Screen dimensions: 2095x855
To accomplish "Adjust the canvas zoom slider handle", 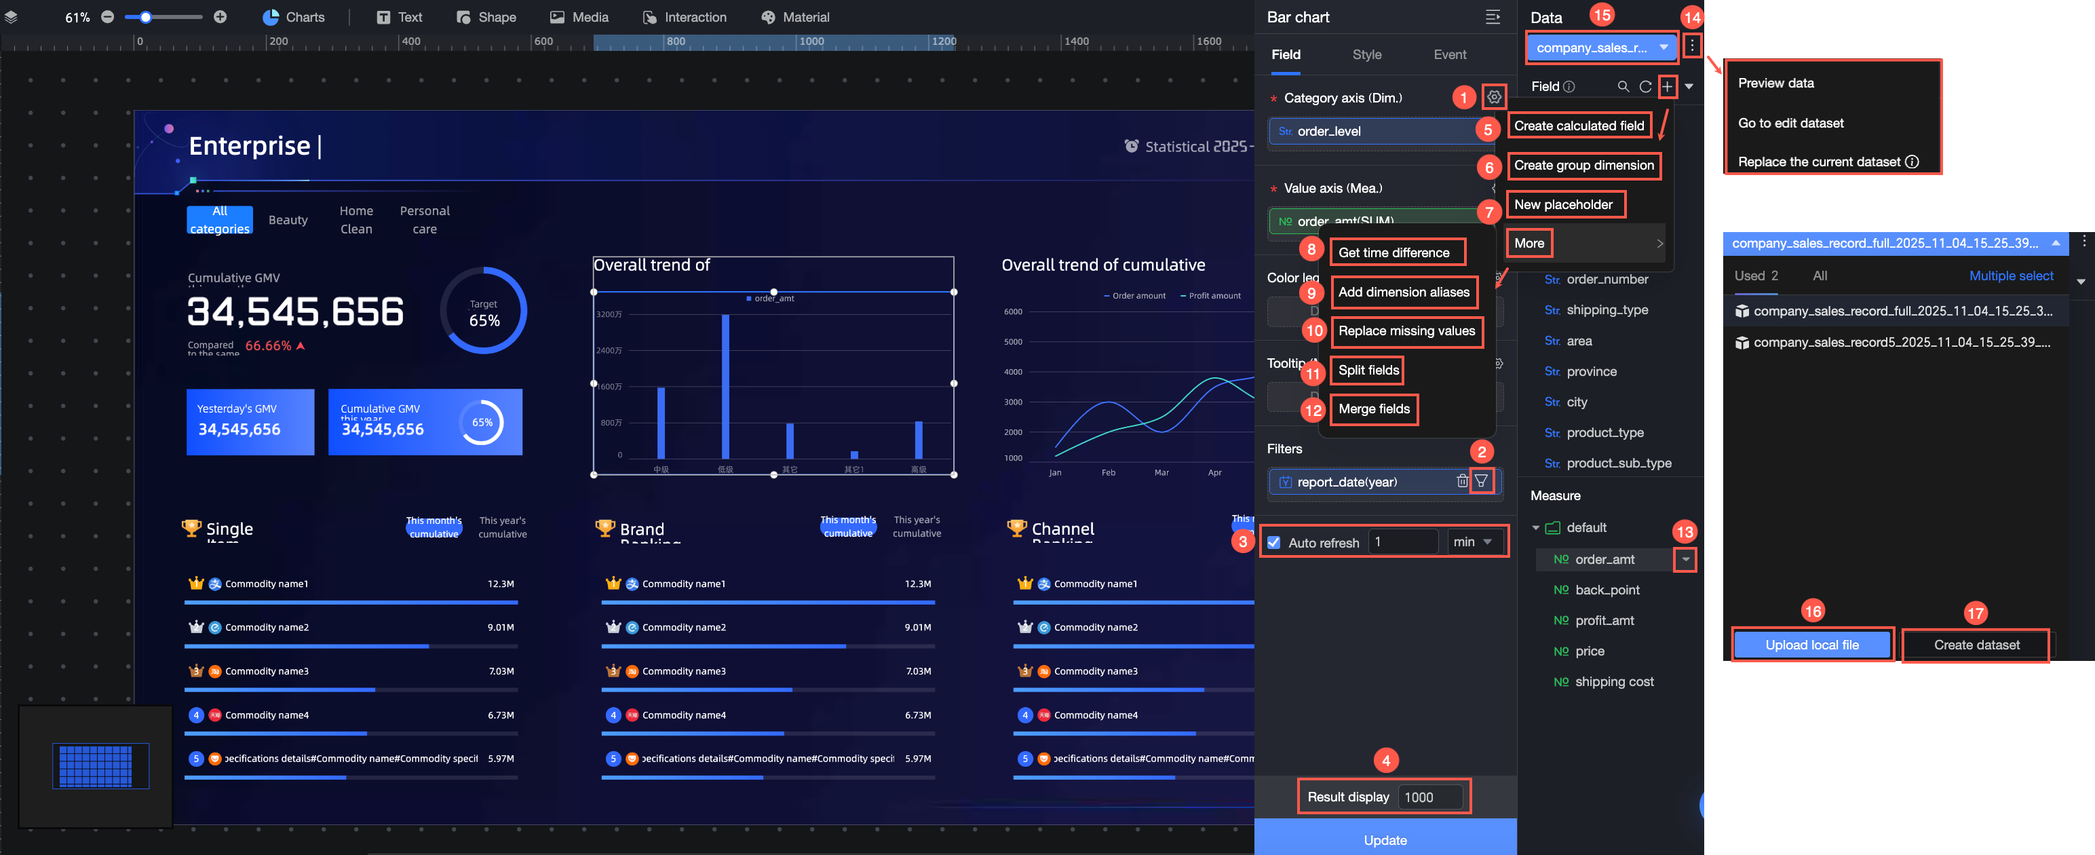I will 146,17.
